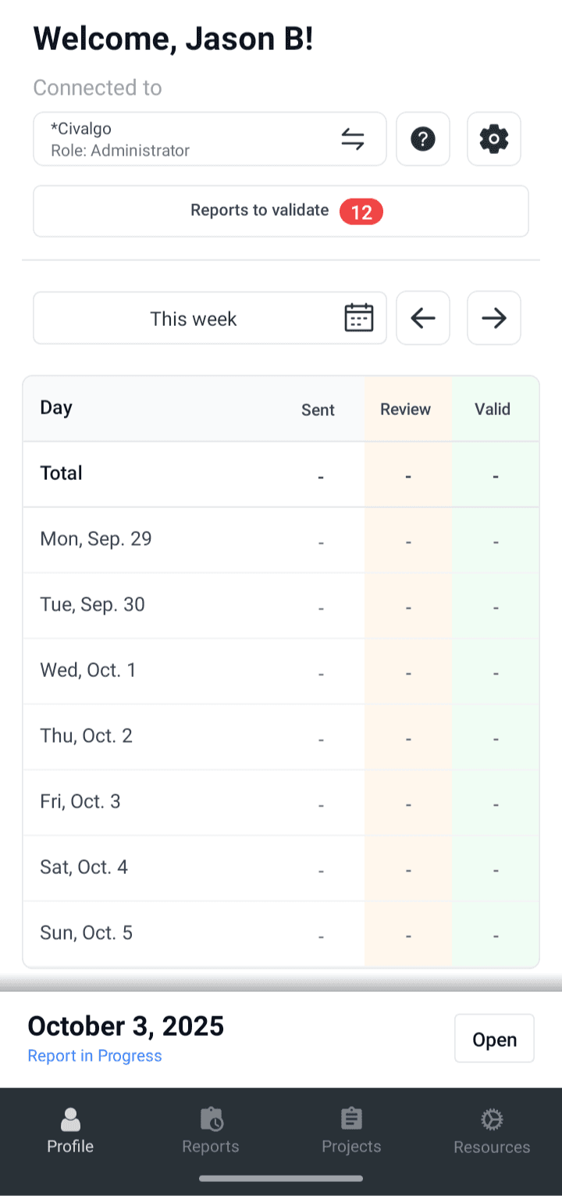The width and height of the screenshot is (562, 1196).
Task: Open the help question mark icon
Action: (423, 139)
